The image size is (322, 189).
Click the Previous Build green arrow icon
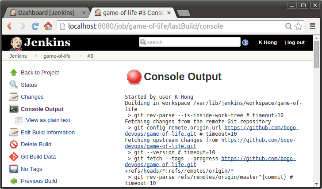point(14,181)
